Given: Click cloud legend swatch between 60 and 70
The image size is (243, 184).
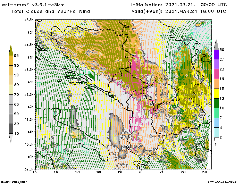Looking at the screenshot, I should point(11,100).
